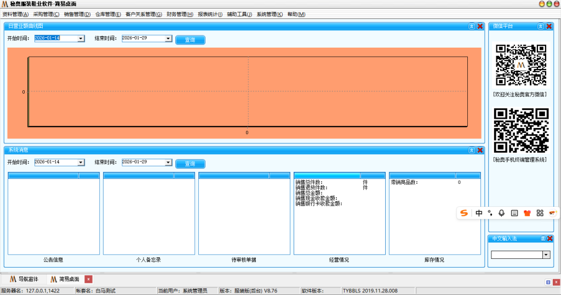Collapse the 微信平台 panel
Viewport: 561px width, 295px height.
pos(541,26)
